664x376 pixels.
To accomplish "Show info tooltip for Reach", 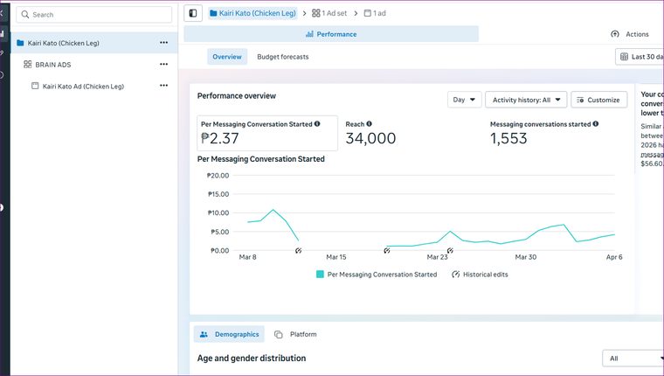I will [x=370, y=124].
